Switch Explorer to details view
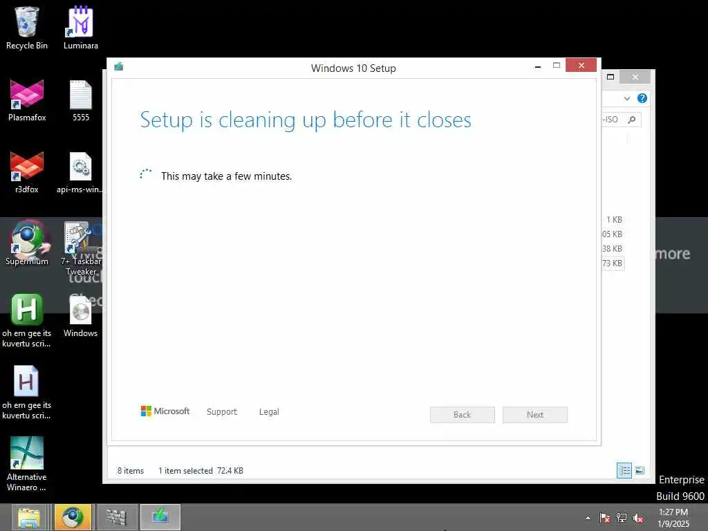Image resolution: width=708 pixels, height=531 pixels. point(624,470)
